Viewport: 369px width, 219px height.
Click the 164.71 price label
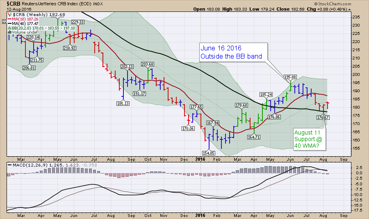pos(254,137)
